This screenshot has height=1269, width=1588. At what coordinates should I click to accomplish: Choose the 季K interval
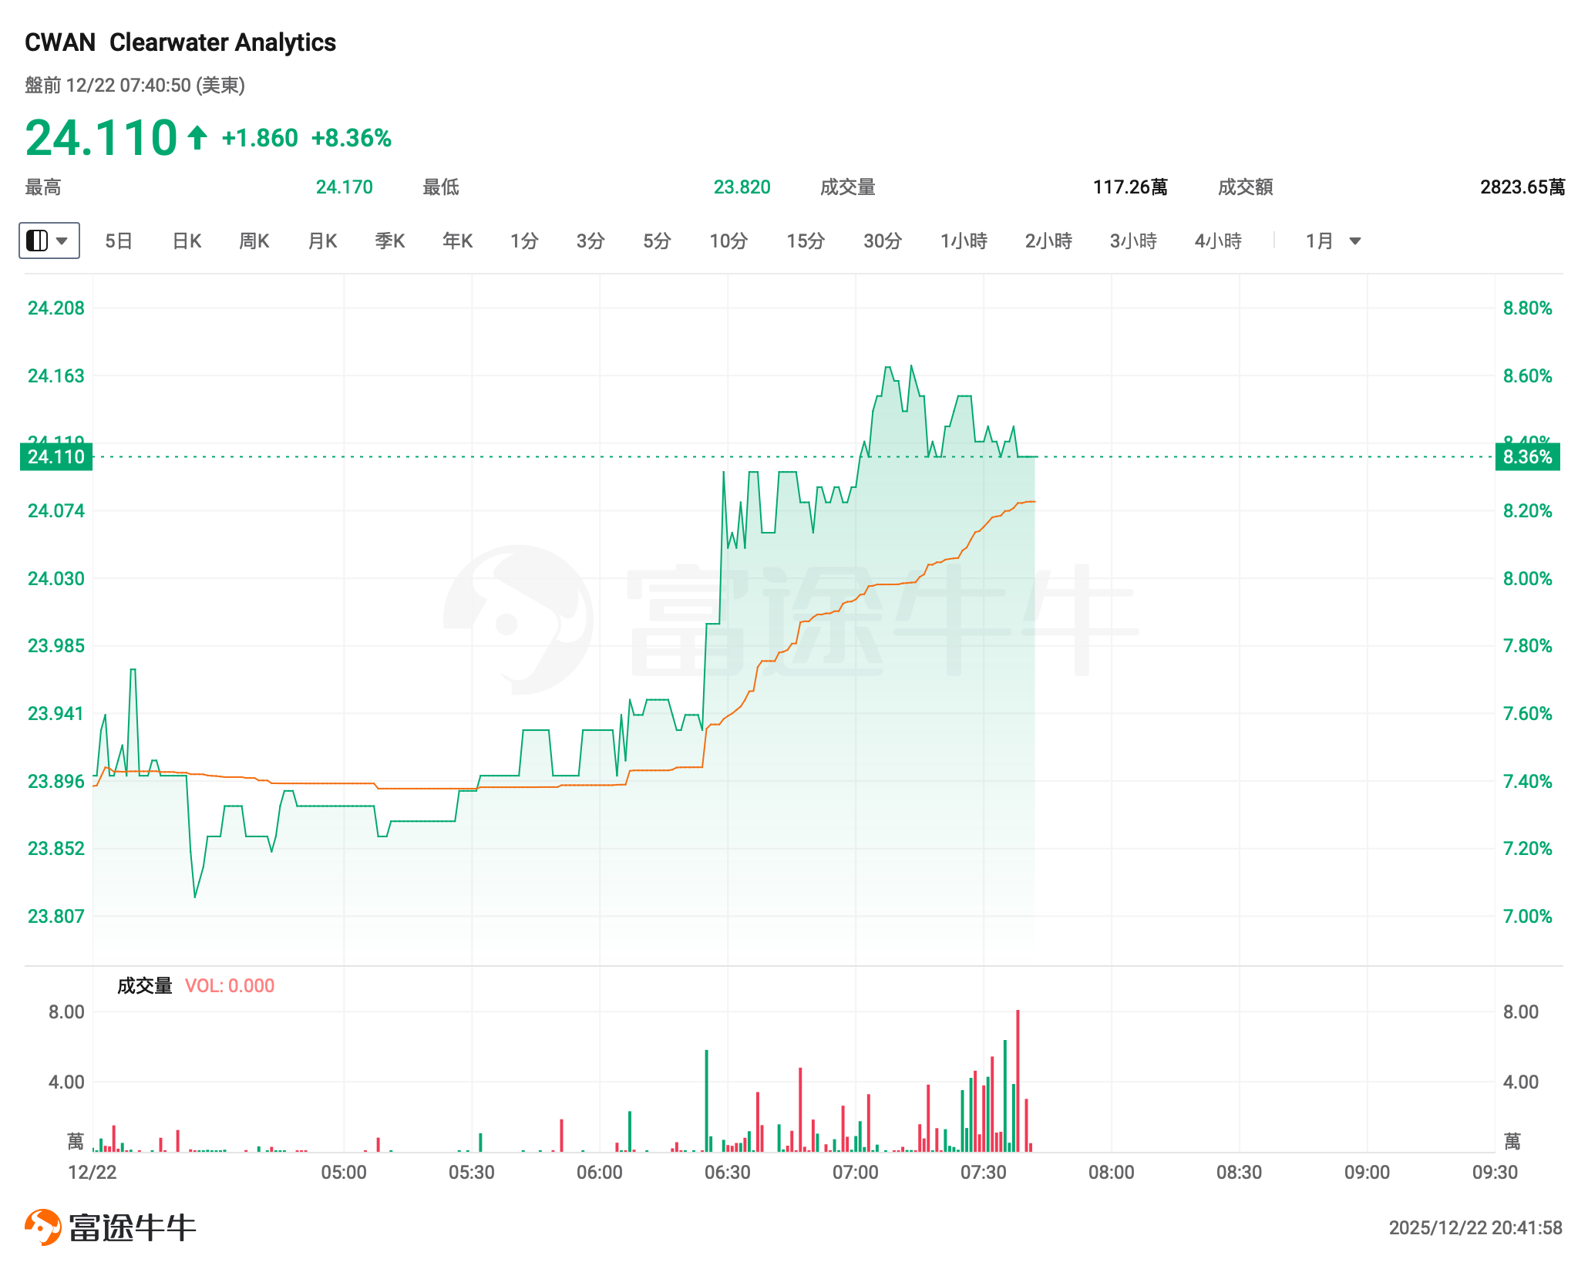point(390,241)
